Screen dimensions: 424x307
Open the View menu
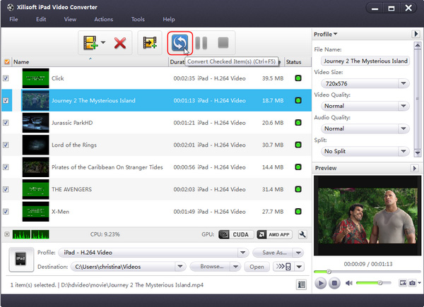pos(70,19)
